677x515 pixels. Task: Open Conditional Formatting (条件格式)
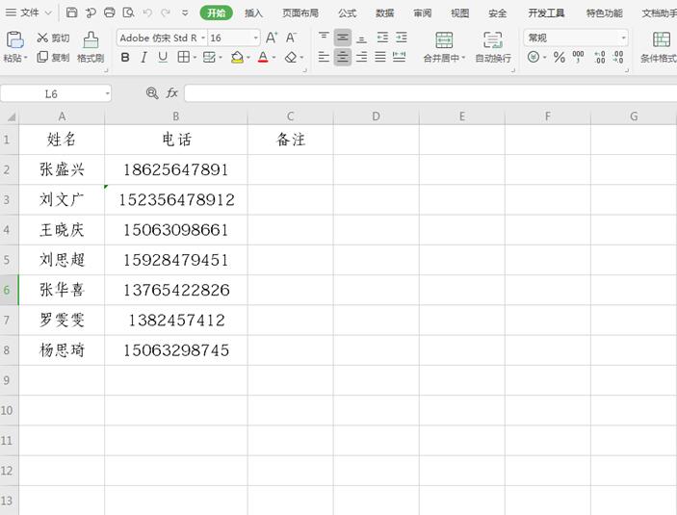660,47
